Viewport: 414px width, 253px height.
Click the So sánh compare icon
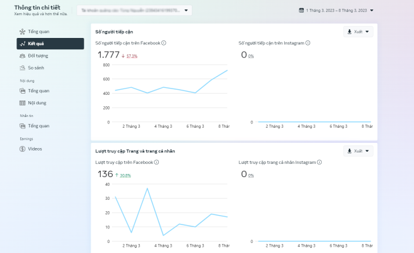click(23, 68)
